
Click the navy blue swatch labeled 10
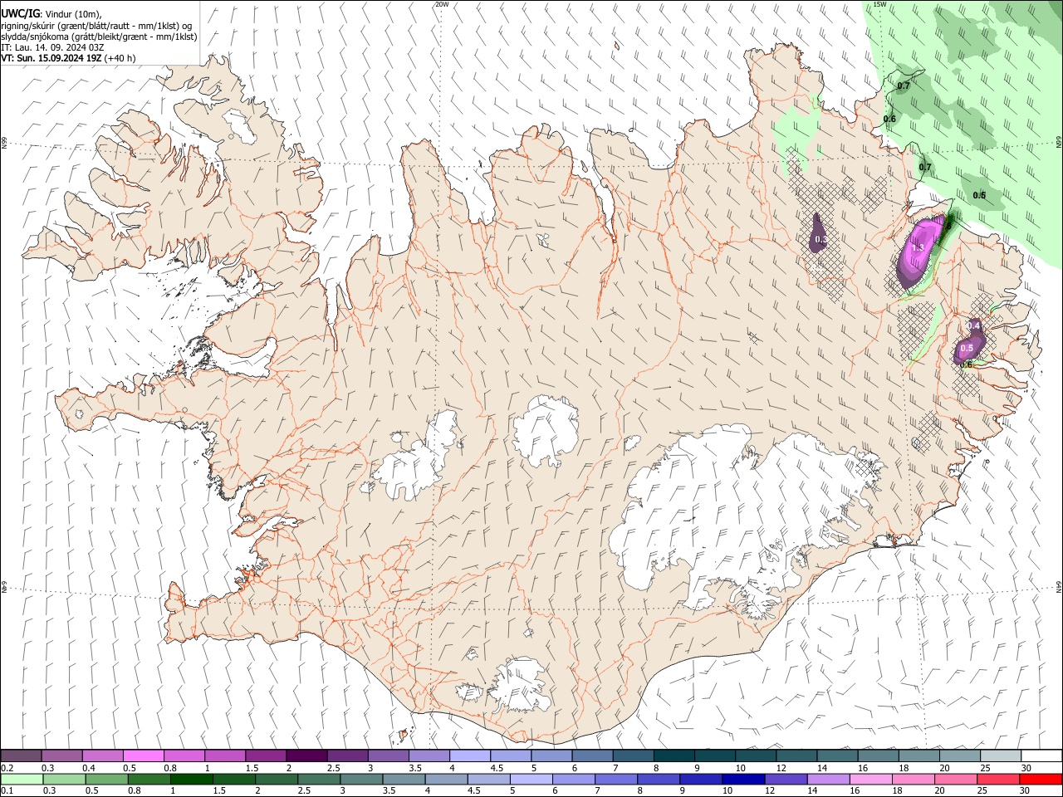click(x=743, y=779)
